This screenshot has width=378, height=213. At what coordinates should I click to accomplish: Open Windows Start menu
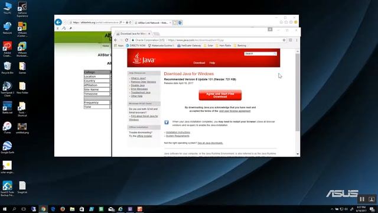4,209
